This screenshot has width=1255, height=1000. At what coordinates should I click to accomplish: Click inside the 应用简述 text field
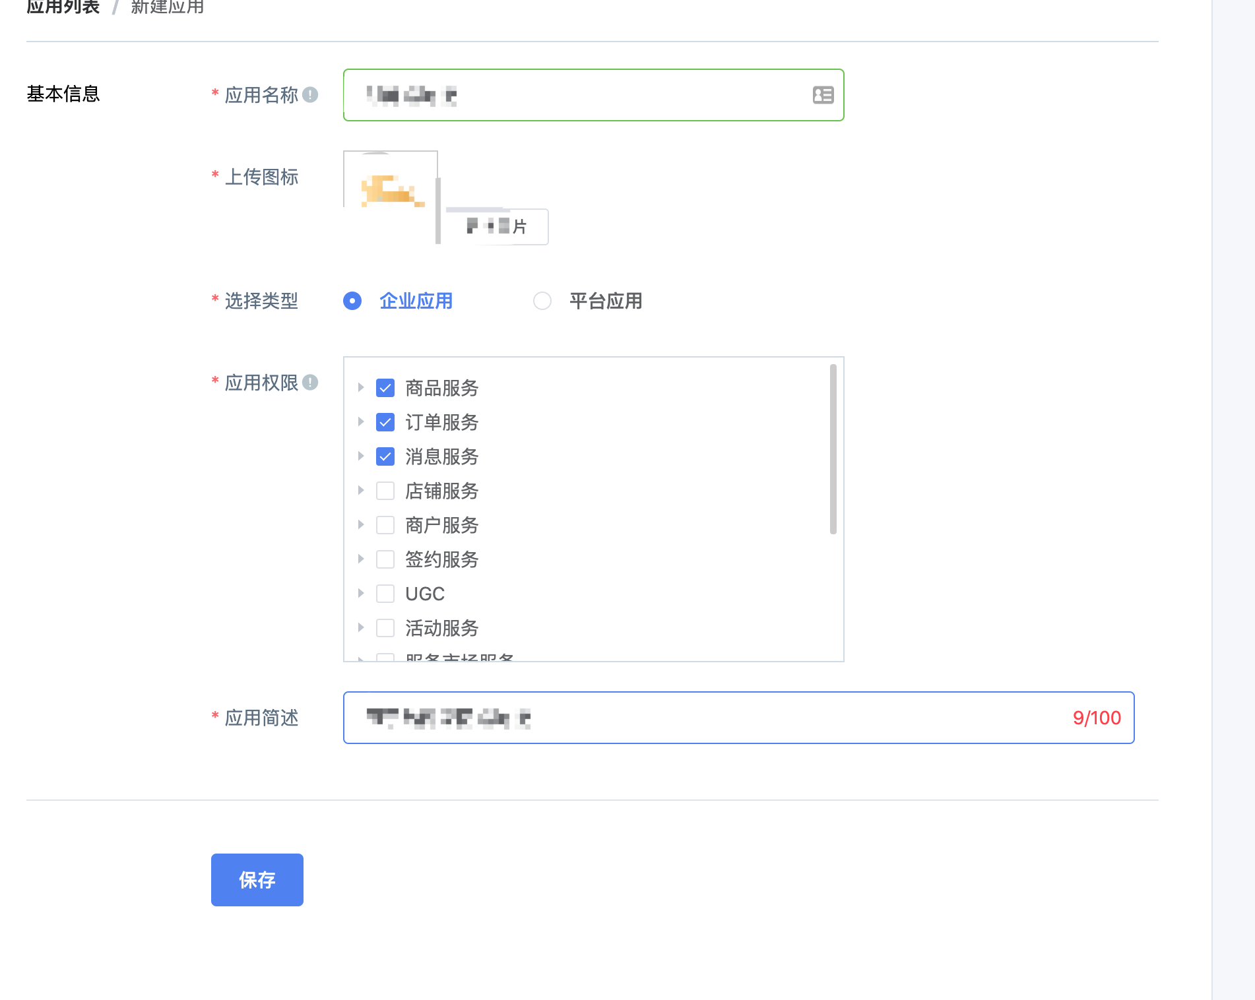click(x=660, y=718)
